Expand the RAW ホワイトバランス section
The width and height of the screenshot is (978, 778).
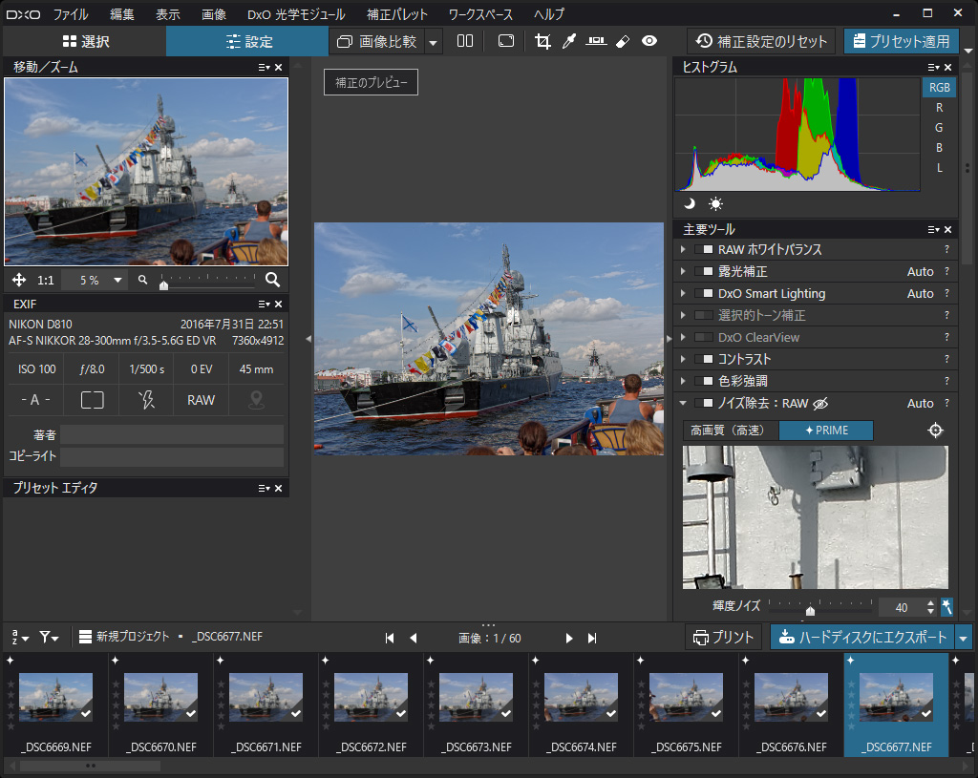(683, 250)
